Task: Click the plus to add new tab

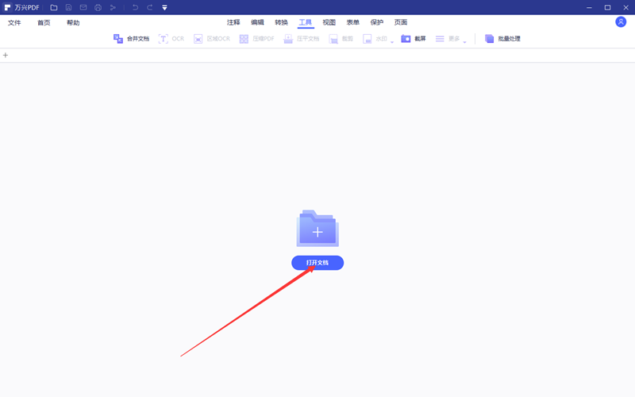Action: coord(6,55)
